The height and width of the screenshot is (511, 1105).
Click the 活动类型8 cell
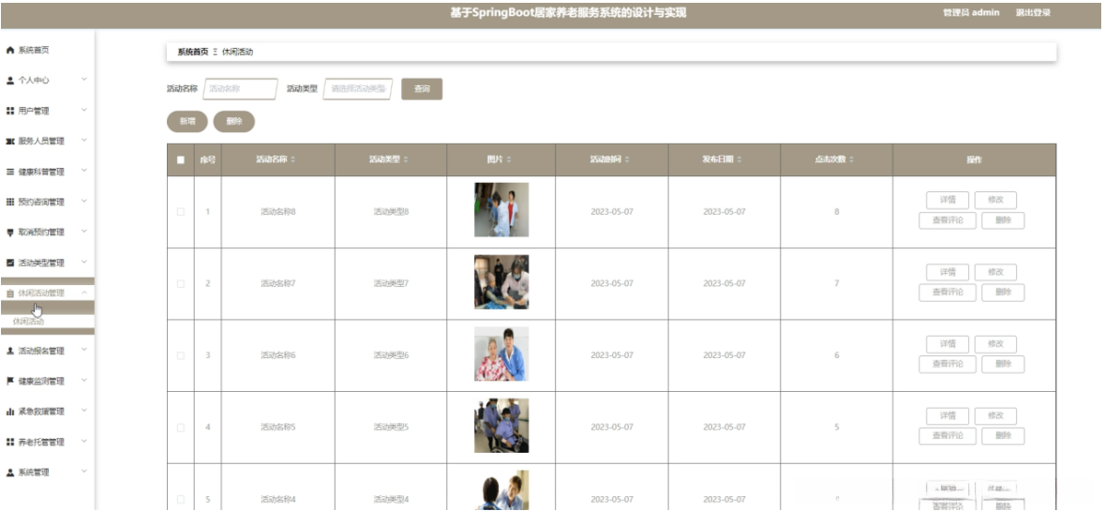pyautogui.click(x=391, y=212)
